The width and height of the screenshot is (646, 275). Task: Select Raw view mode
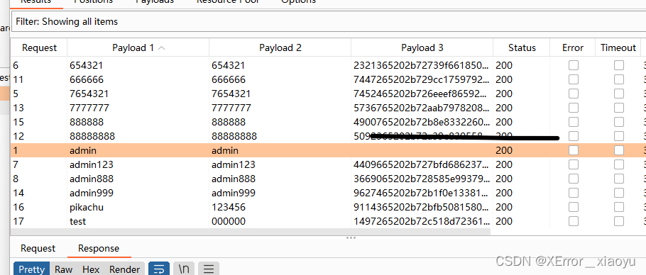(x=63, y=269)
